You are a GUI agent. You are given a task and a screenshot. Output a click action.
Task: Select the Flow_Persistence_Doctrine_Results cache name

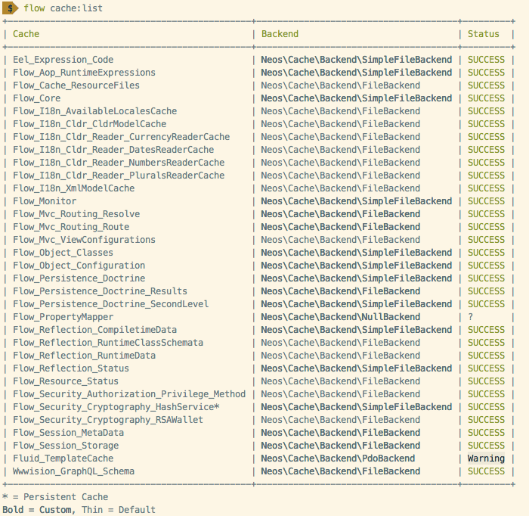(x=100, y=291)
